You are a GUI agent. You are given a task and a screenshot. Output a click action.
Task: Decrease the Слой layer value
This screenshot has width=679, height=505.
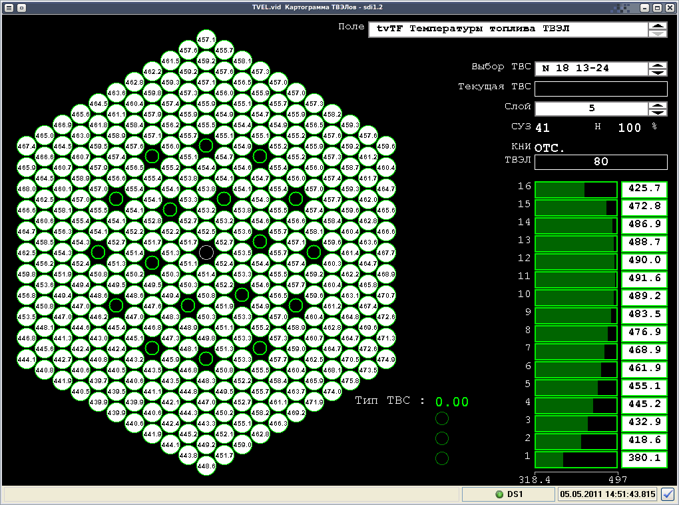[x=657, y=112]
